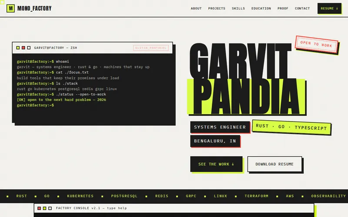Toggle the GLITCH_PROTOCOL button
The image size is (348, 217).
point(151,48)
